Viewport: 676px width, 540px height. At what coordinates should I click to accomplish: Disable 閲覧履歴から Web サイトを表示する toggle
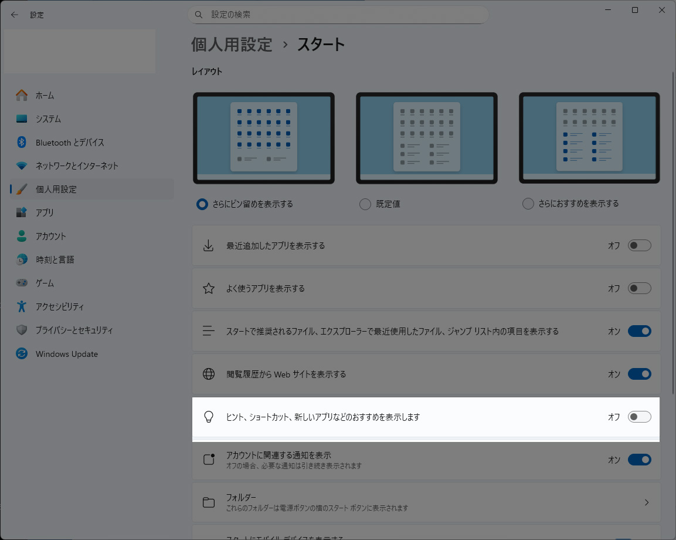point(639,374)
